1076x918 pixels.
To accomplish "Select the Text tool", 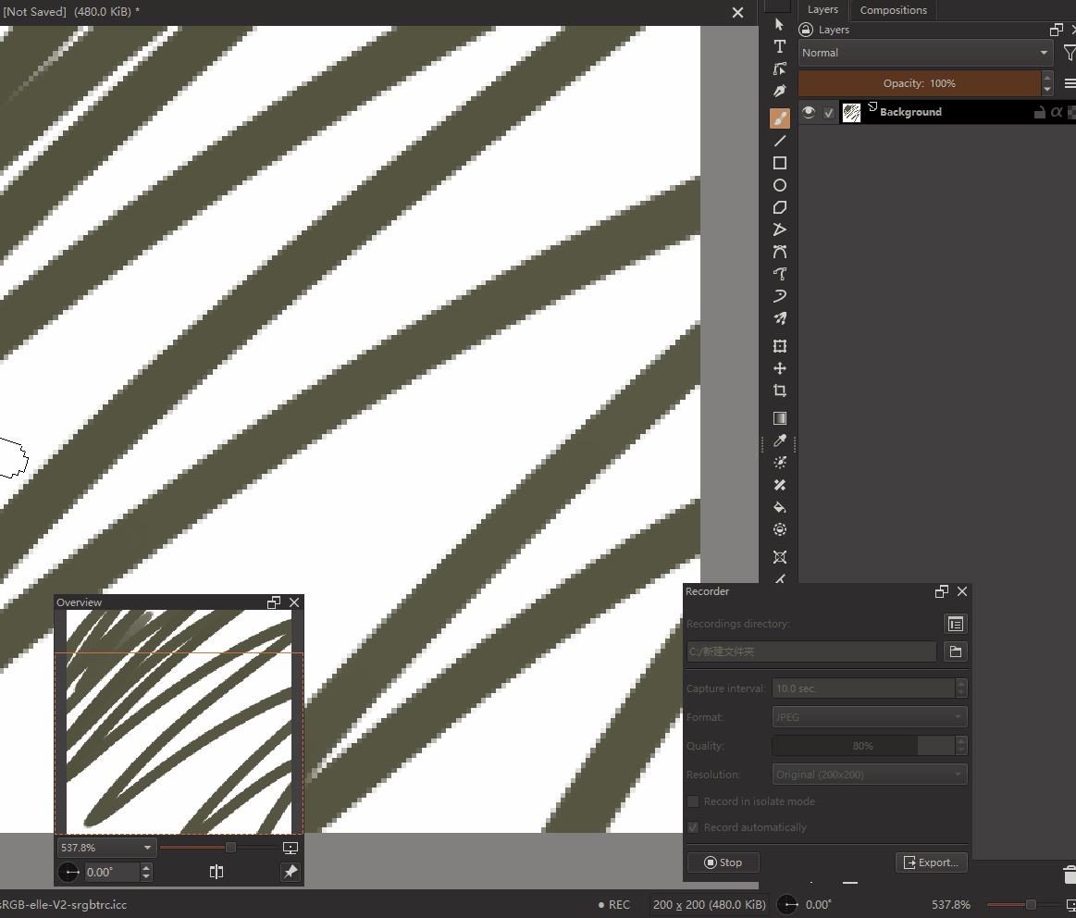I will coord(780,46).
